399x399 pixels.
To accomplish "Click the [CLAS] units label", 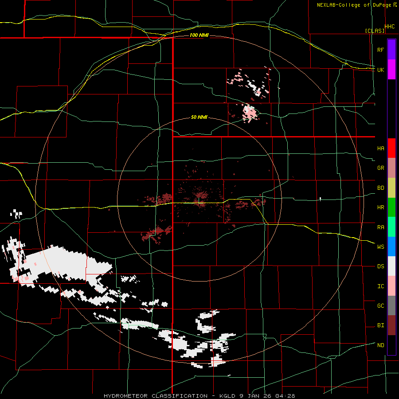I will [375, 31].
